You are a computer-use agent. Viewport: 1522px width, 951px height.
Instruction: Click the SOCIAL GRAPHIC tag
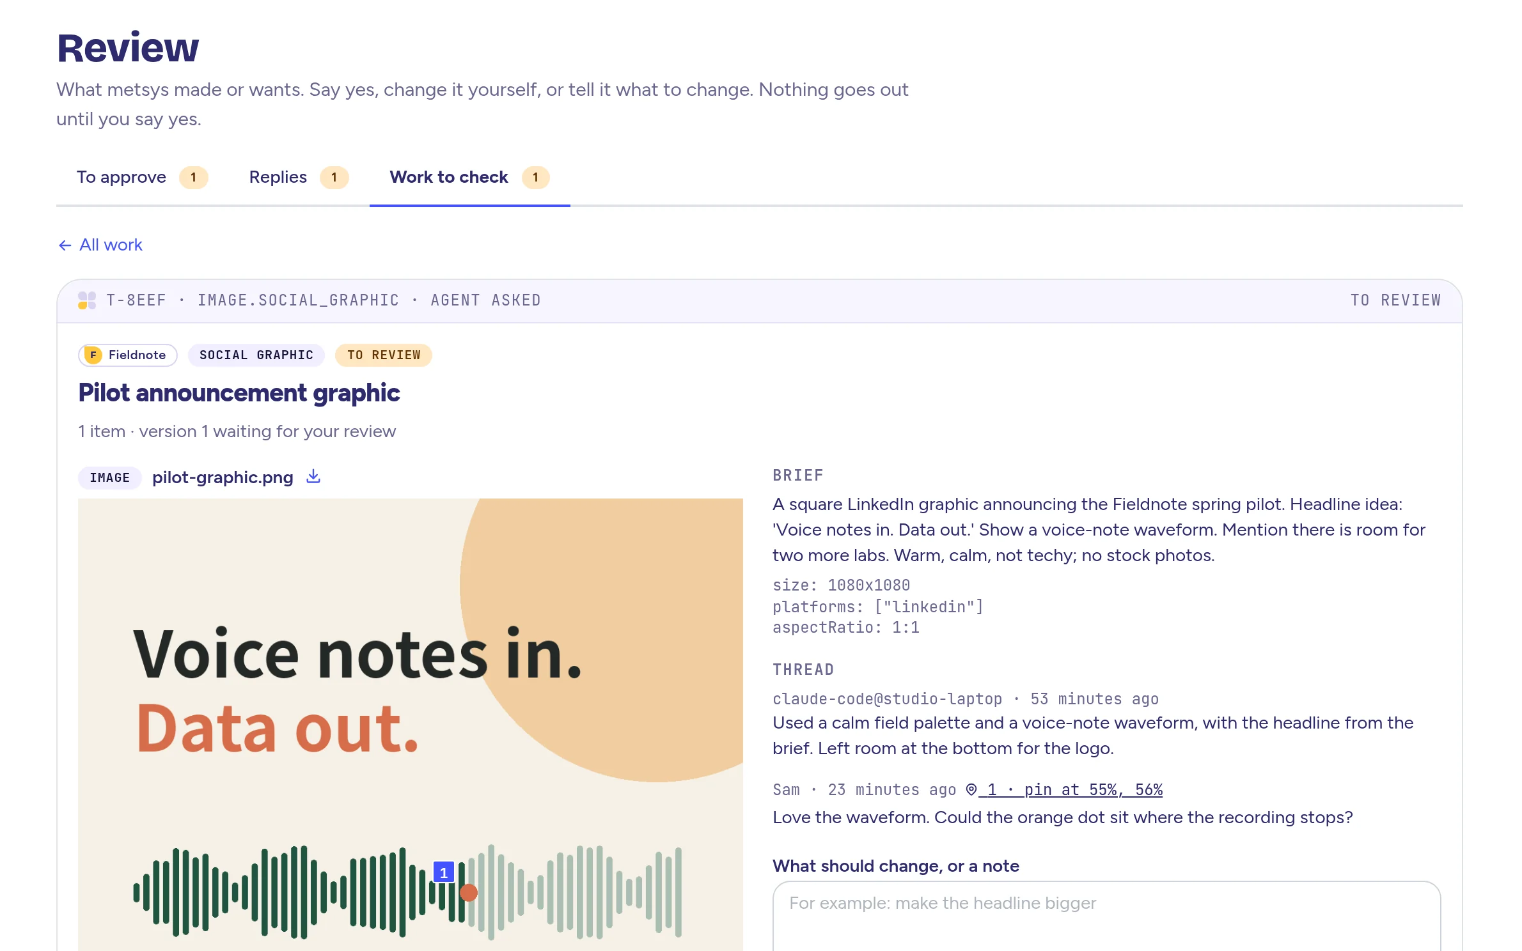(256, 355)
